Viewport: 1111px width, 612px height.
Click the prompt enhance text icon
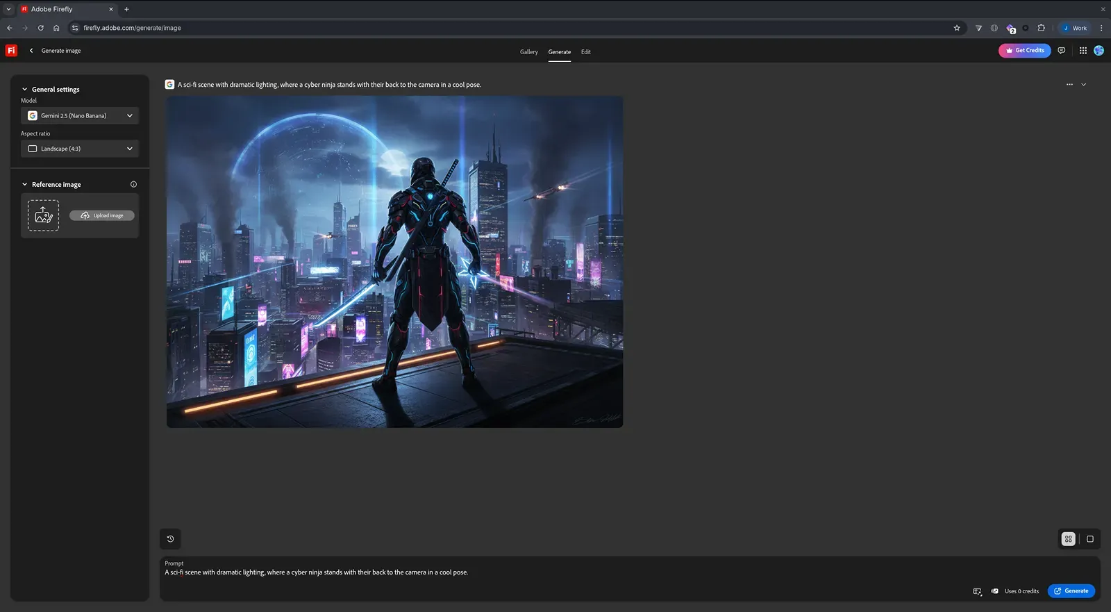click(977, 591)
